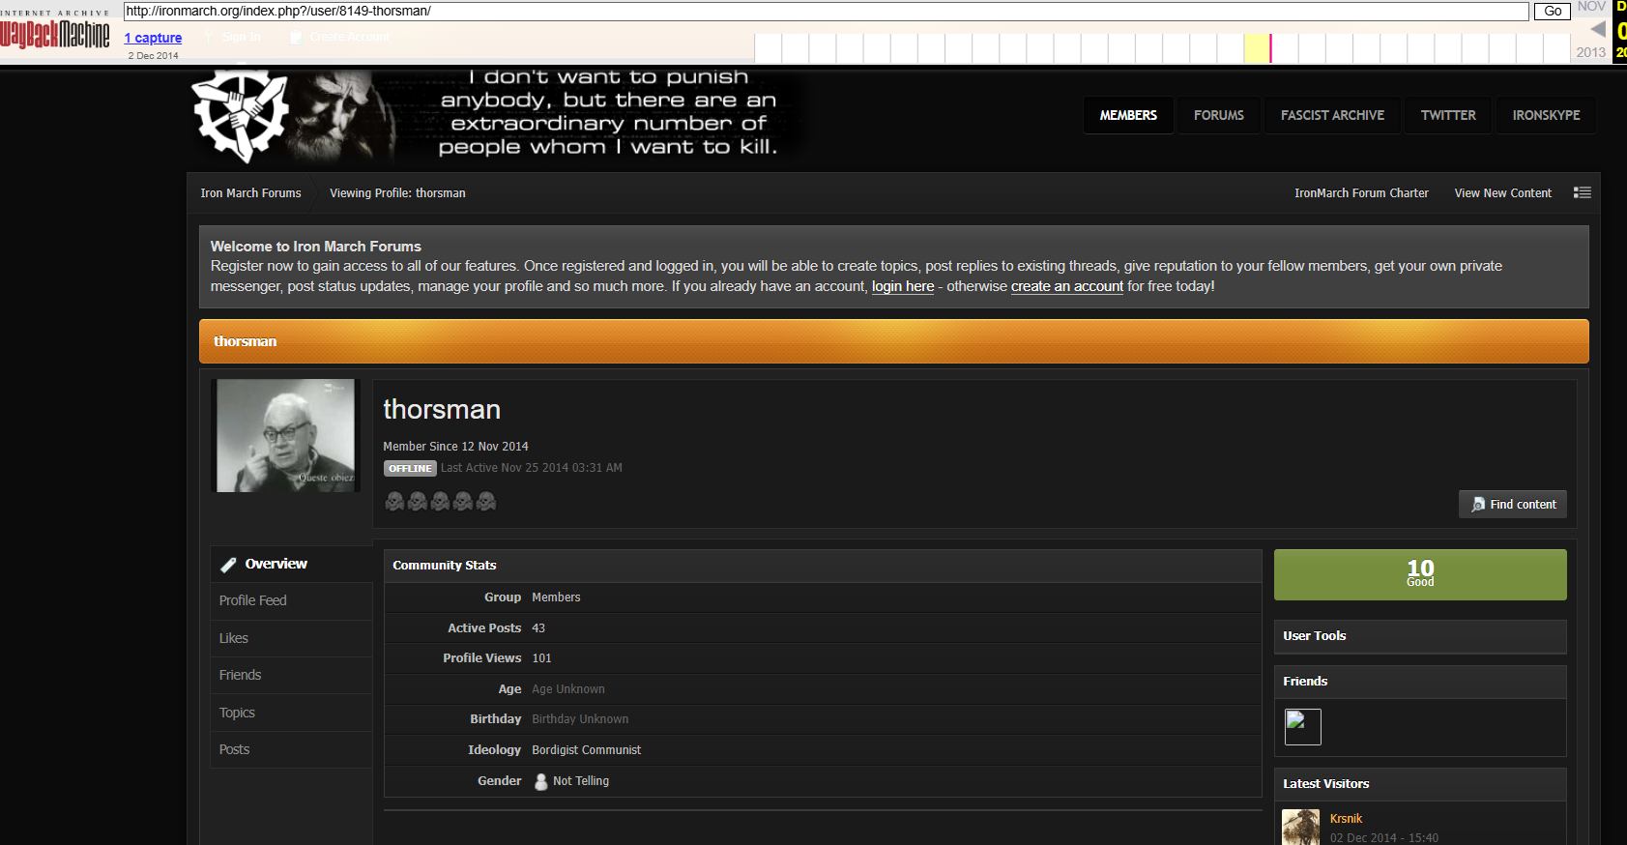The width and height of the screenshot is (1627, 845).
Task: Click the Member Since 12 Nov 2014 text
Action: click(x=455, y=447)
